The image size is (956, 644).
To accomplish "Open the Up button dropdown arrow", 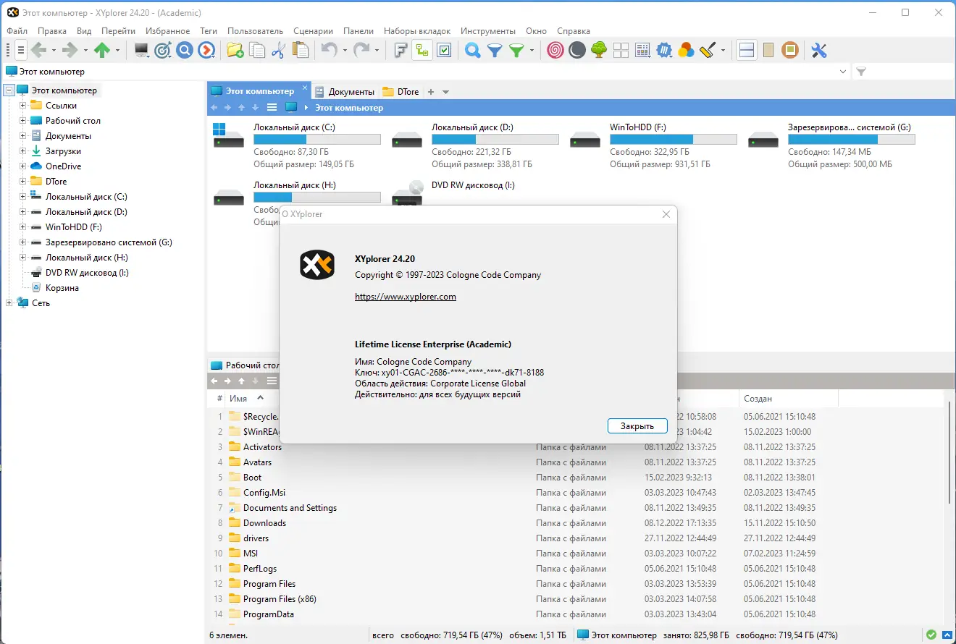I will (117, 50).
